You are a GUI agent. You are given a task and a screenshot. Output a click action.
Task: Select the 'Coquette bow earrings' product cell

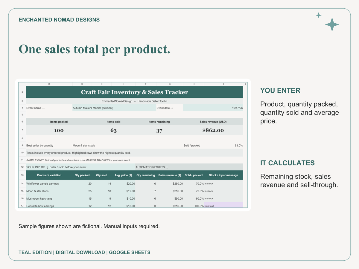coord(49,205)
